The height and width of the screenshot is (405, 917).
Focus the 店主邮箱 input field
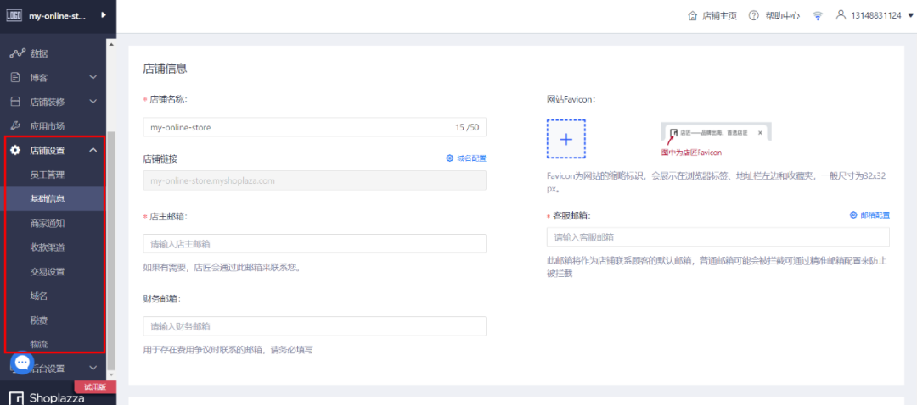pyautogui.click(x=315, y=244)
